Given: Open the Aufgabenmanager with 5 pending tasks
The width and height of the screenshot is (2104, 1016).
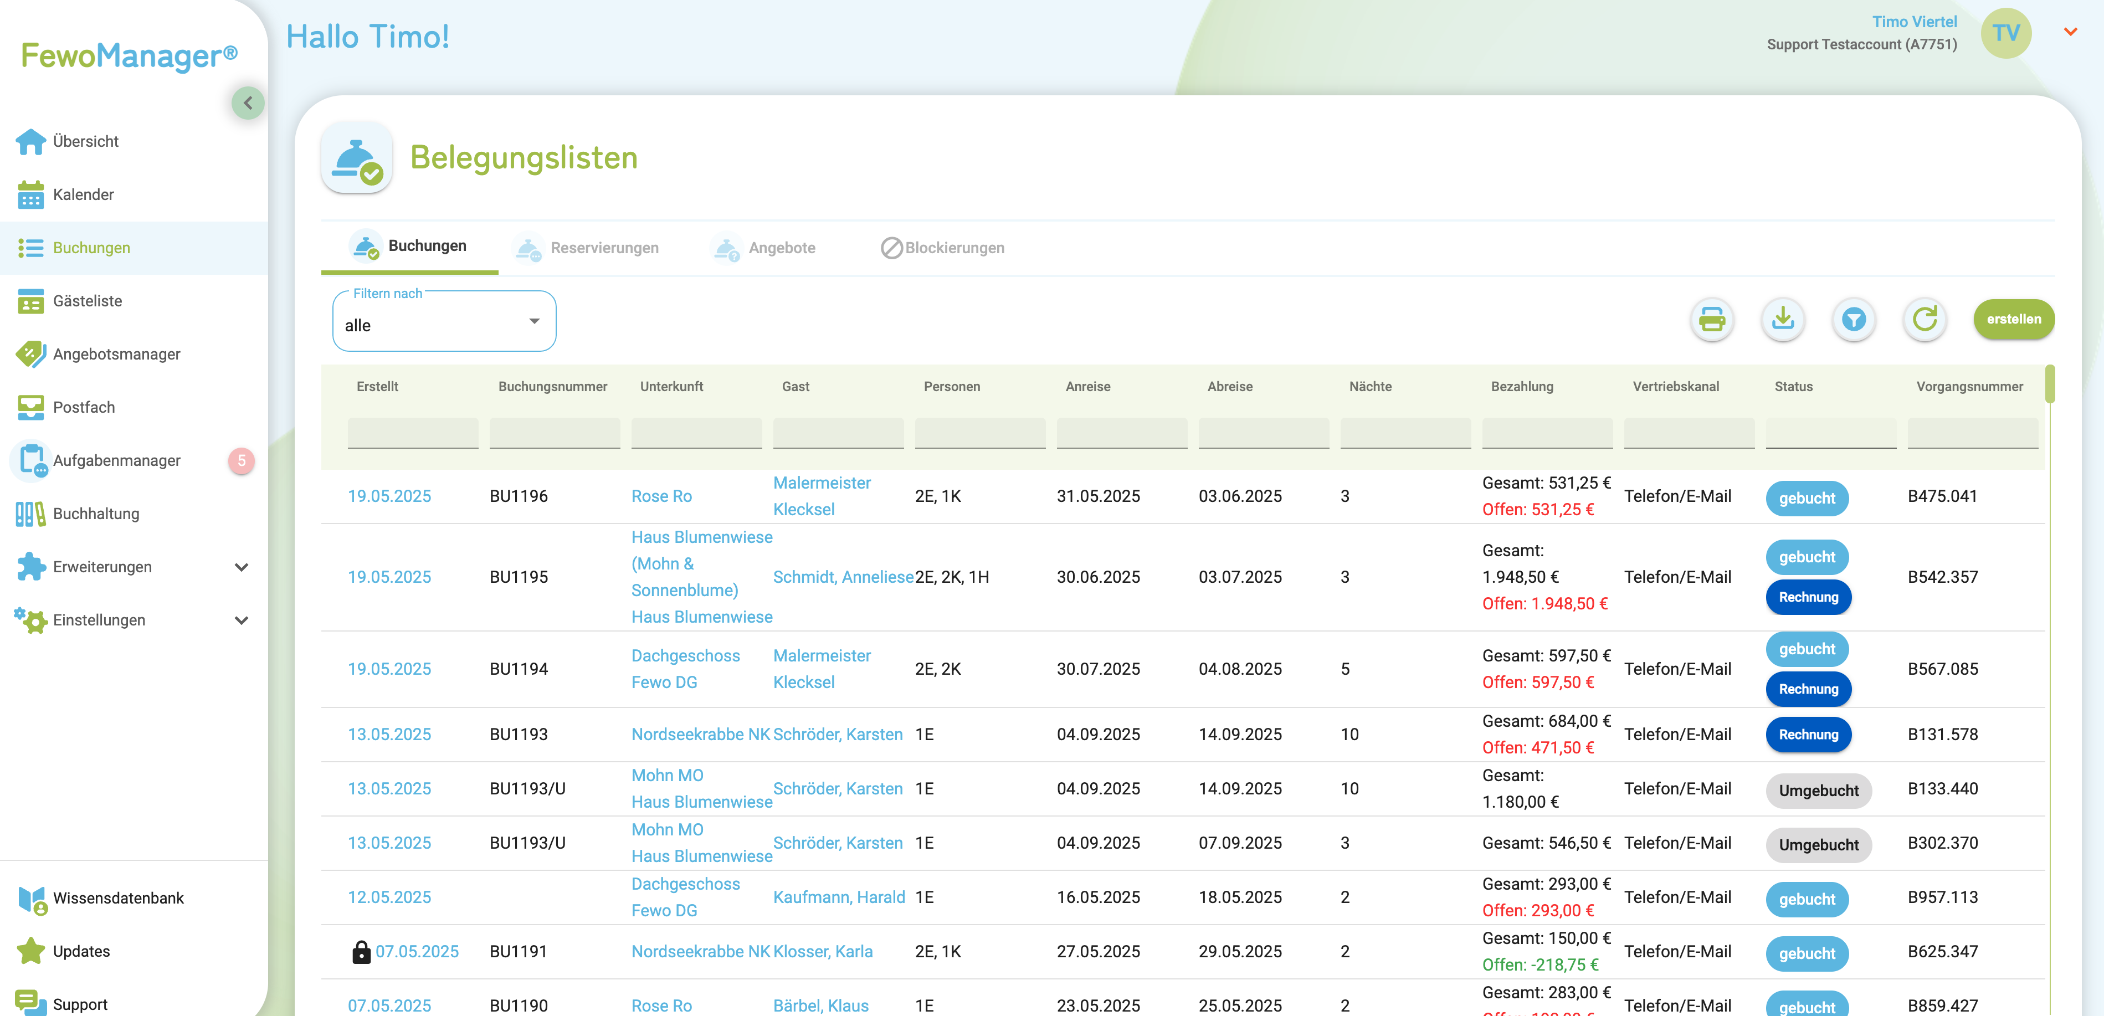Looking at the screenshot, I should (117, 460).
